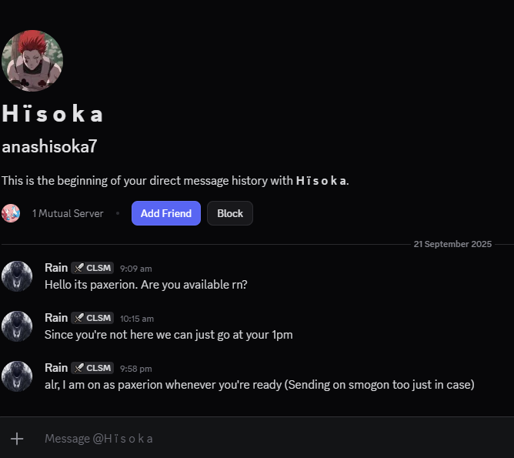The image size is (514, 458).
Task: Open the attachment plus icon
Action: pyautogui.click(x=16, y=438)
